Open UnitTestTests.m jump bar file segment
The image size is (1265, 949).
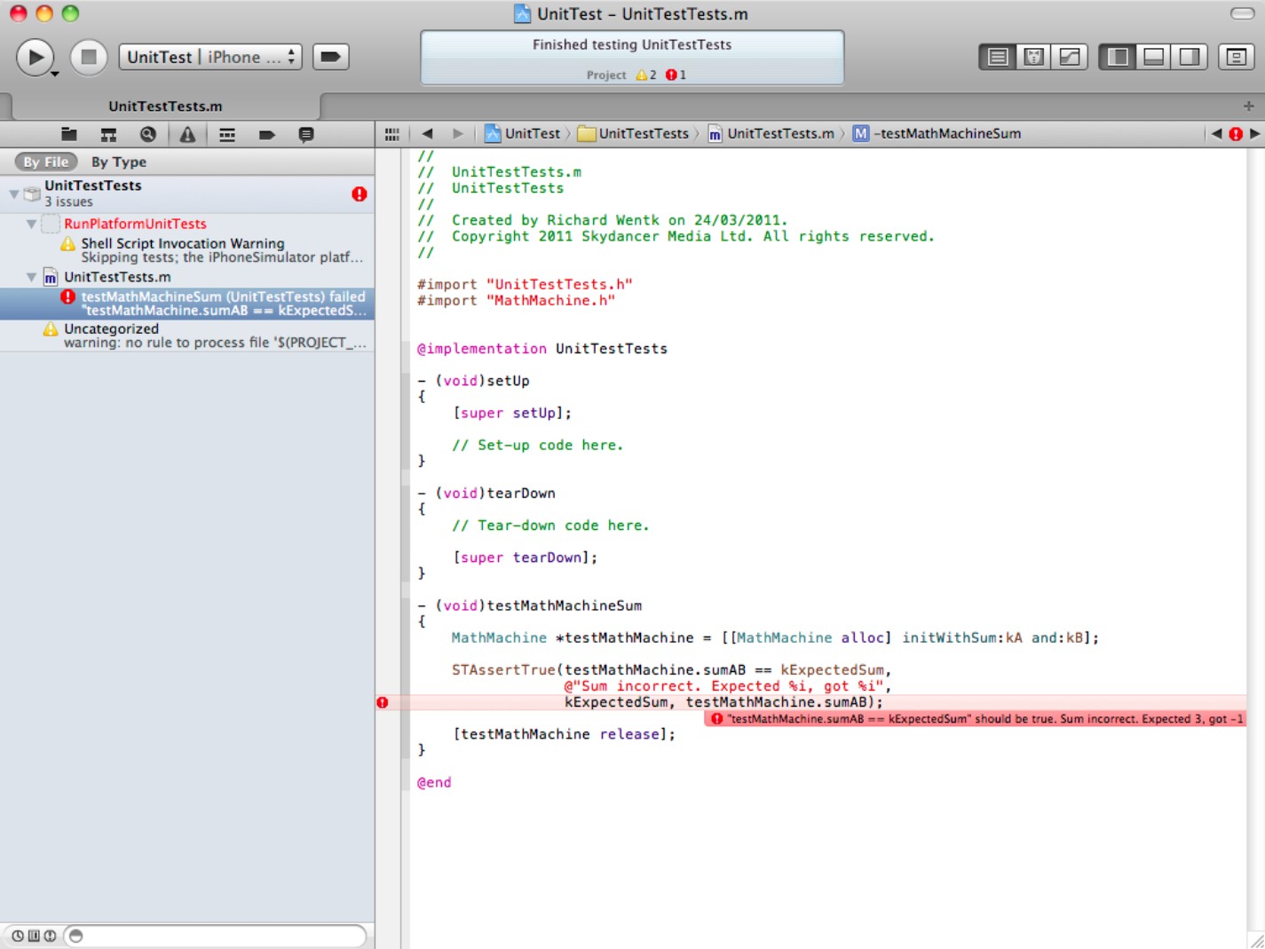click(771, 134)
